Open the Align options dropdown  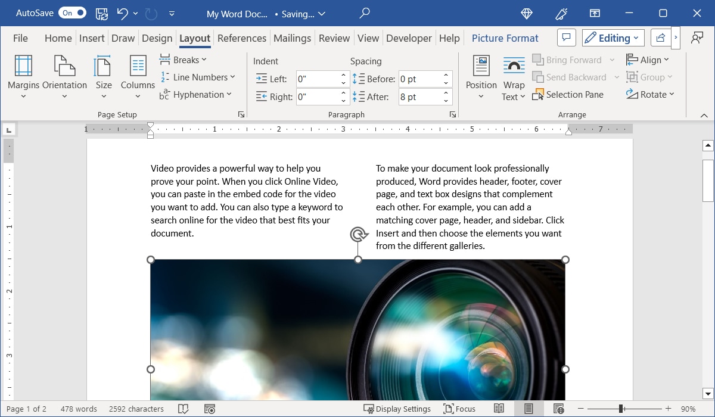pyautogui.click(x=649, y=60)
